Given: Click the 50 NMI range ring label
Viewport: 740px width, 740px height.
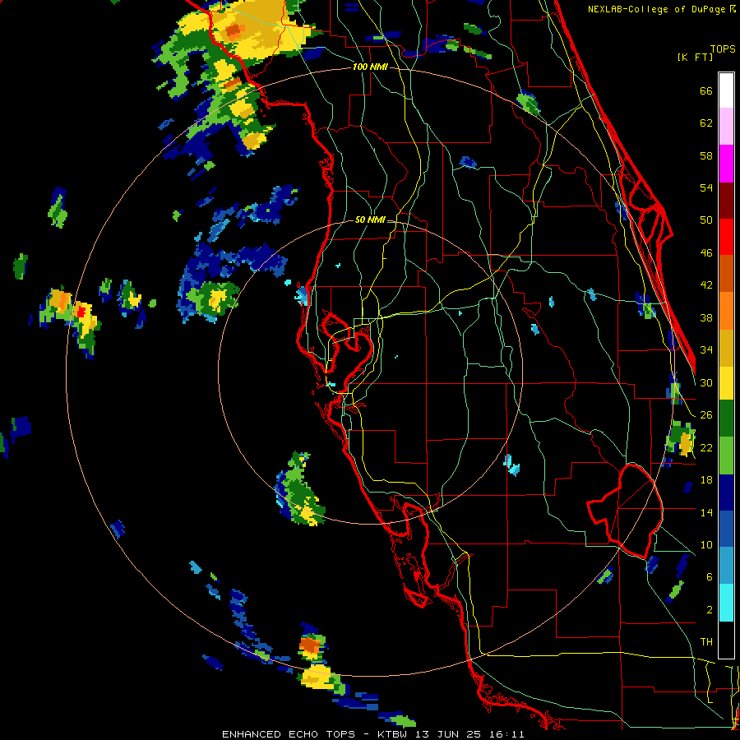Looking at the screenshot, I should pos(369,220).
